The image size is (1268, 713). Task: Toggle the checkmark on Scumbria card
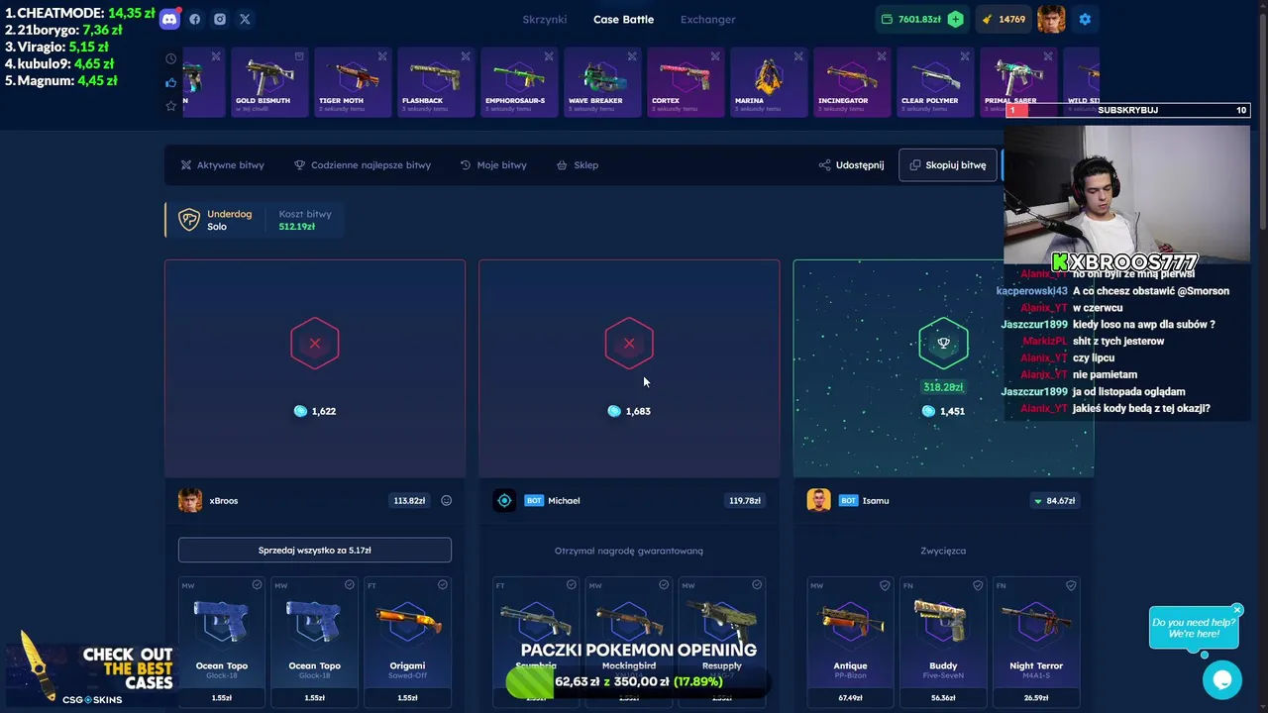[x=571, y=585]
